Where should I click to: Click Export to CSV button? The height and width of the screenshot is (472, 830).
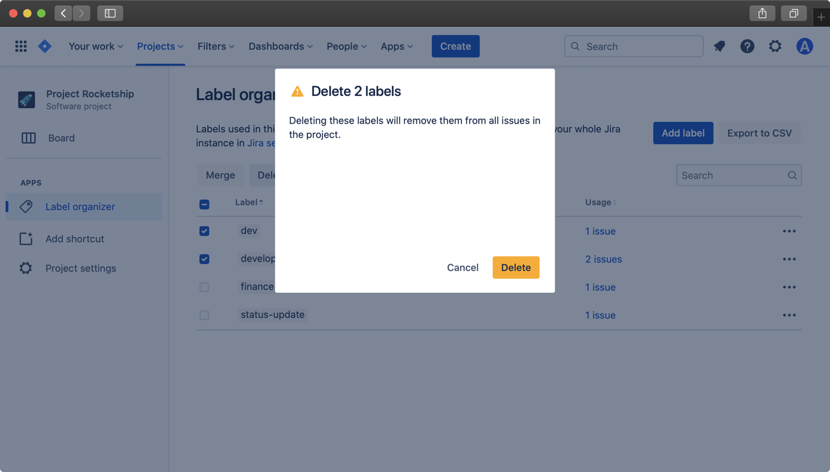pos(759,133)
